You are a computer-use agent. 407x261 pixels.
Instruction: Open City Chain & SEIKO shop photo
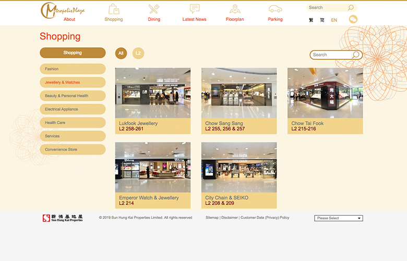point(239,167)
